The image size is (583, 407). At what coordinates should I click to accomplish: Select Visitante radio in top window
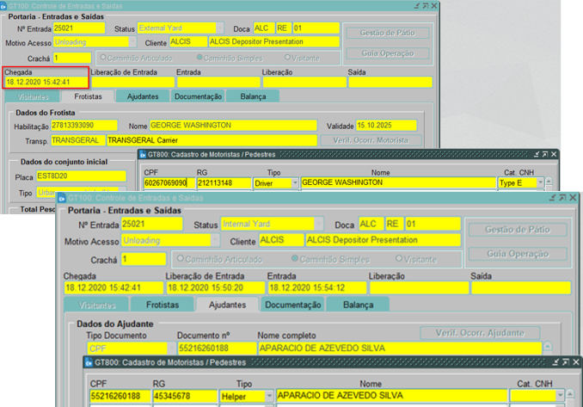(287, 58)
